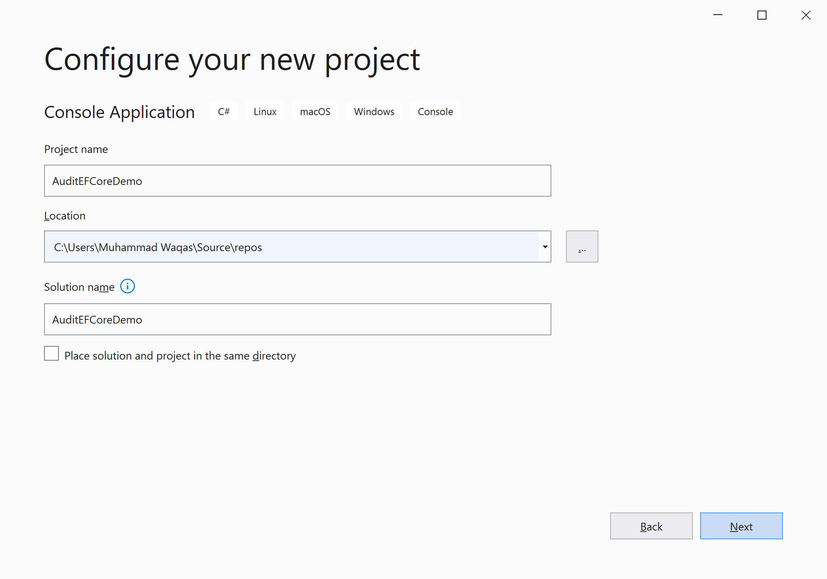This screenshot has height=579, width=827.
Task: Expand the Location dropdown arrow
Action: click(x=545, y=247)
